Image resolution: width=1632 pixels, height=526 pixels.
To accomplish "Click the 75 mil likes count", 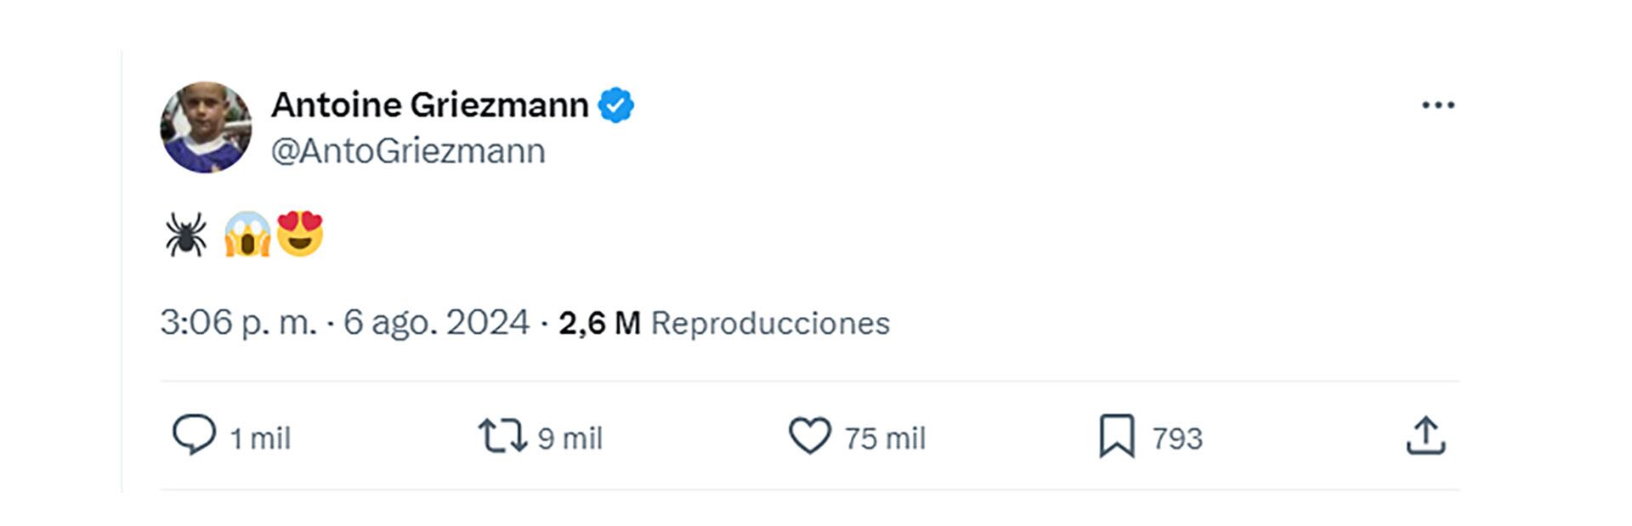I will pyautogui.click(x=884, y=438).
